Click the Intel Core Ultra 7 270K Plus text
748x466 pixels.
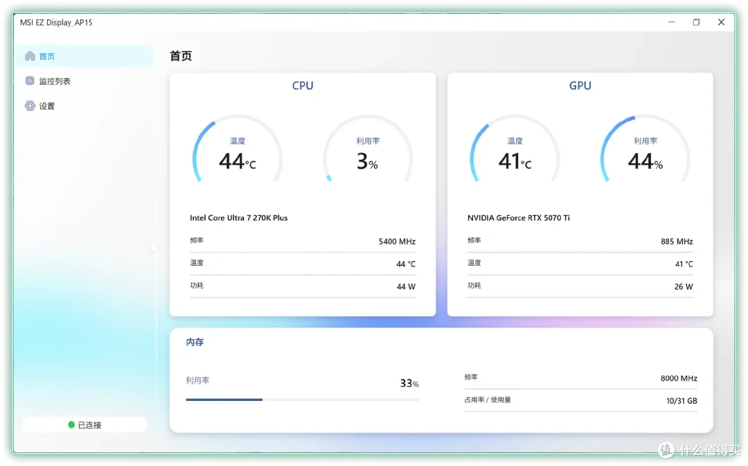tap(238, 218)
